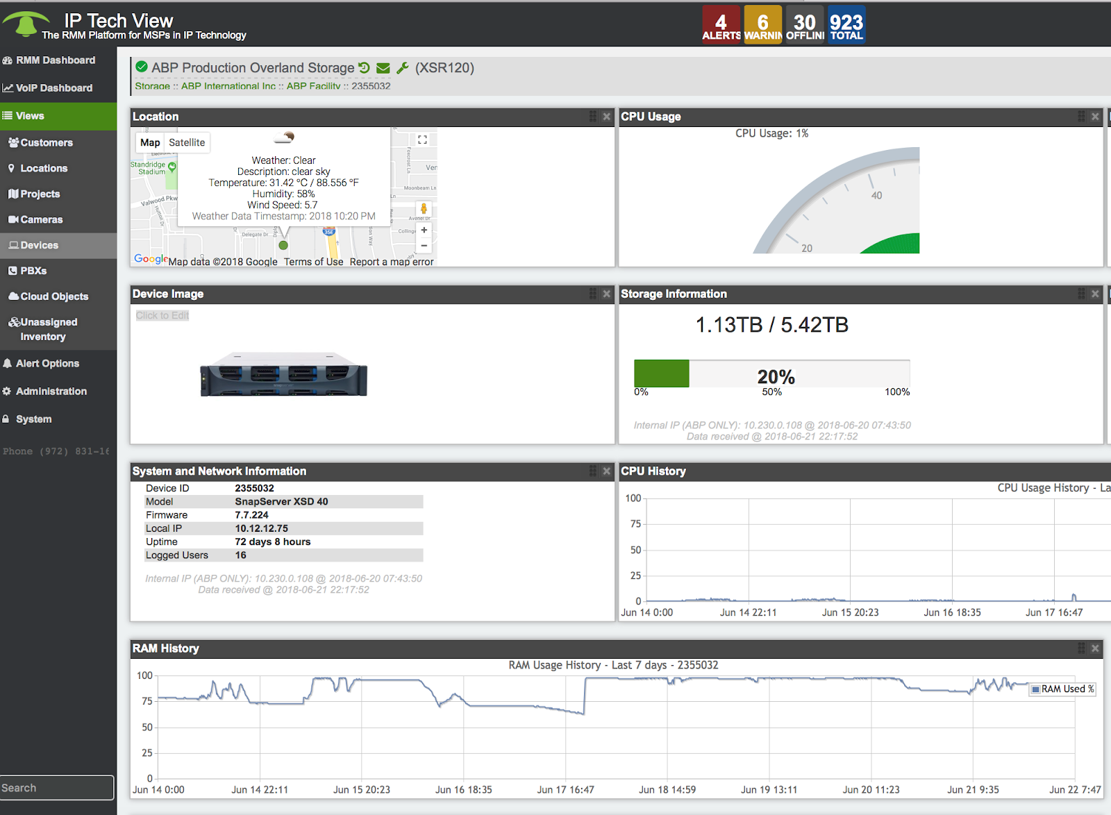Open the Offline devices counter badge
Viewport: 1111px width, 815px height.
coord(804,24)
